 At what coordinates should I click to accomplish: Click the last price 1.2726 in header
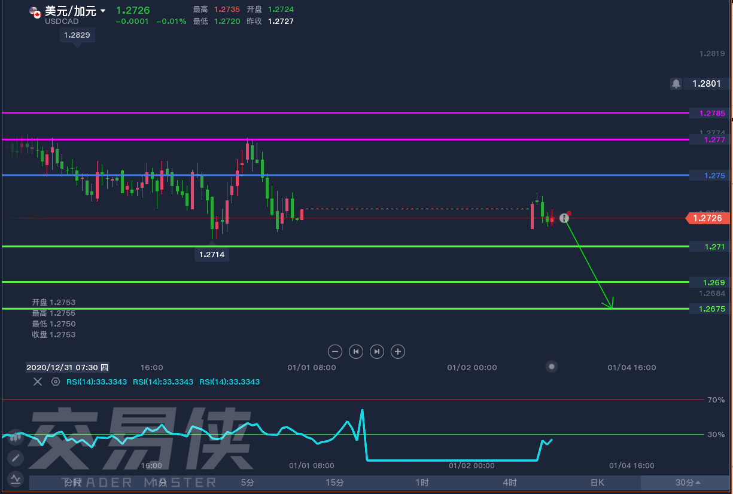point(133,10)
